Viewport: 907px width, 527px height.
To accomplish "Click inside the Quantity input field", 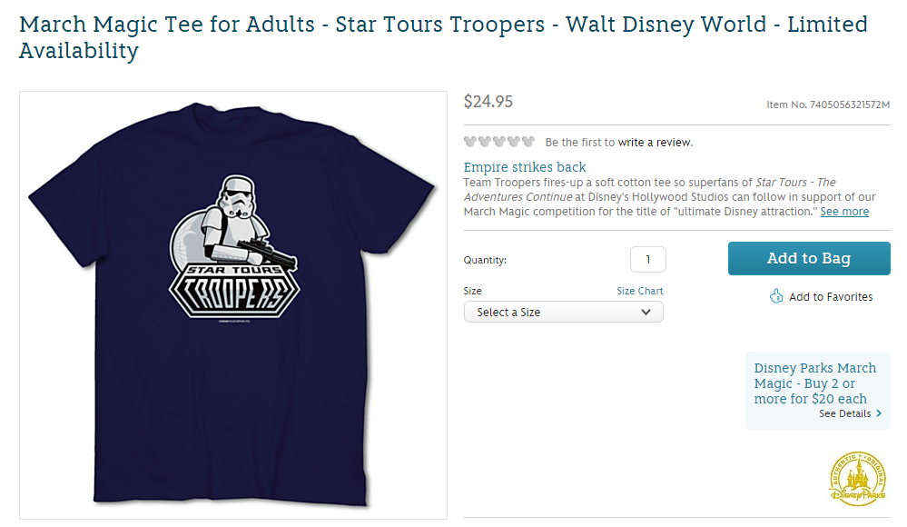I will (x=647, y=259).
